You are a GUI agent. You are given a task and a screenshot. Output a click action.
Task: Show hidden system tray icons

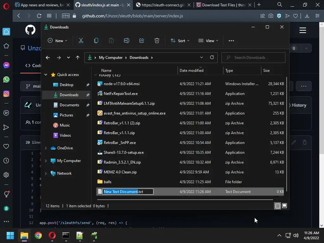[x=279, y=235]
